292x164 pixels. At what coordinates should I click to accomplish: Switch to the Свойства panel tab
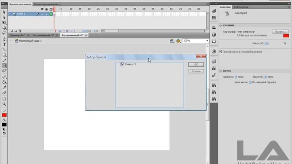(x=225, y=7)
